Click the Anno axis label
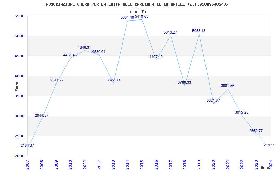 (265, 168)
